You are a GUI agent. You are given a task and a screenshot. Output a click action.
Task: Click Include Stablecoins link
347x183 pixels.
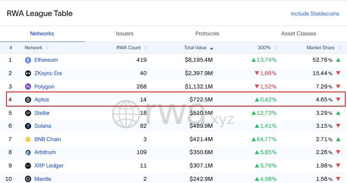pyautogui.click(x=315, y=14)
